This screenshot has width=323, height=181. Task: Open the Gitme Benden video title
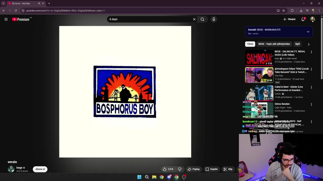(282, 104)
